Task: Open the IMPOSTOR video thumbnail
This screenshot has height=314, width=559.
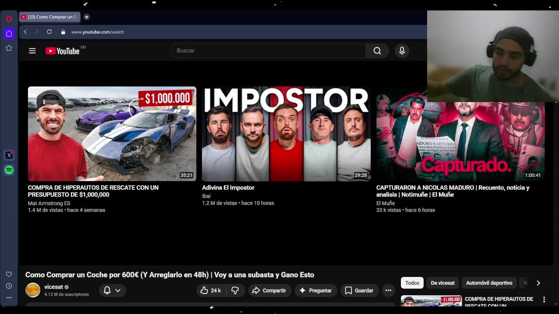Action: click(286, 134)
